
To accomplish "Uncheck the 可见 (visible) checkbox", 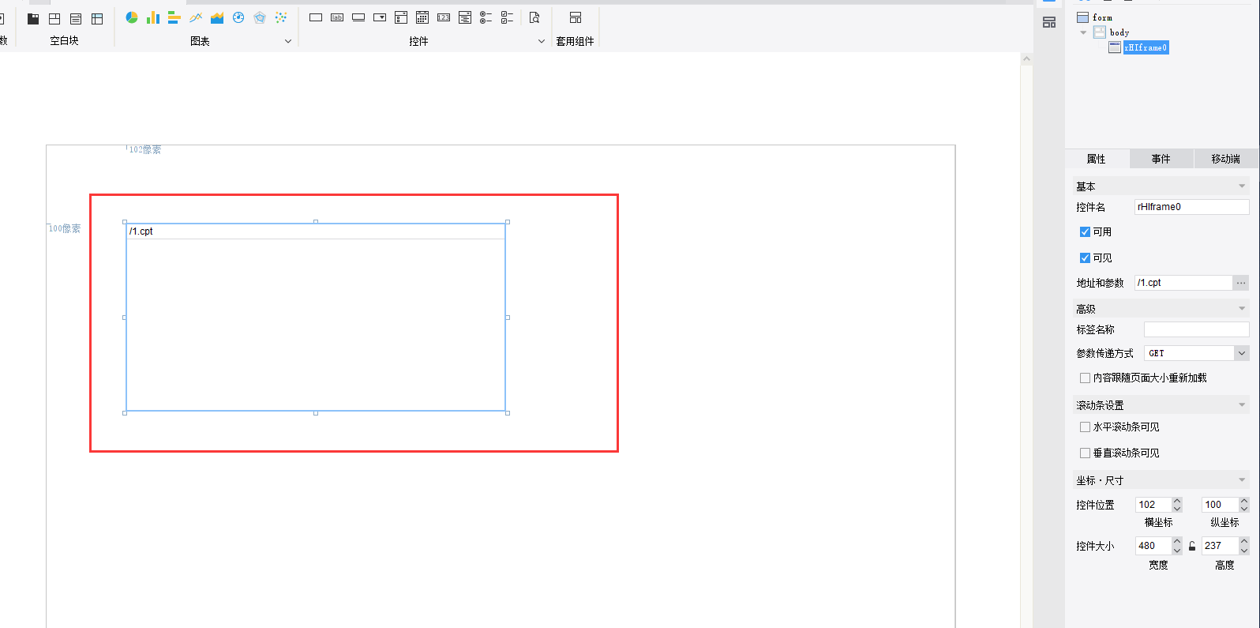I will pyautogui.click(x=1085, y=258).
